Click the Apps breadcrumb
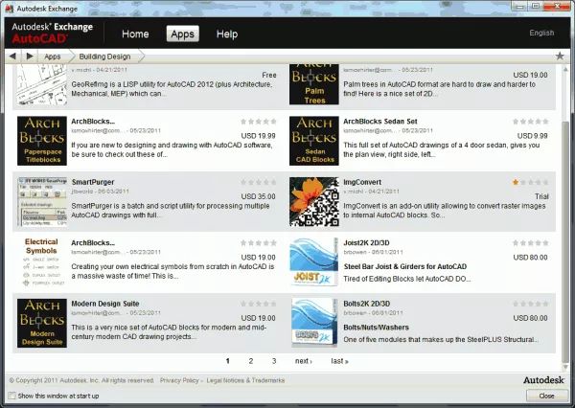This screenshot has width=575, height=408. pyautogui.click(x=53, y=57)
